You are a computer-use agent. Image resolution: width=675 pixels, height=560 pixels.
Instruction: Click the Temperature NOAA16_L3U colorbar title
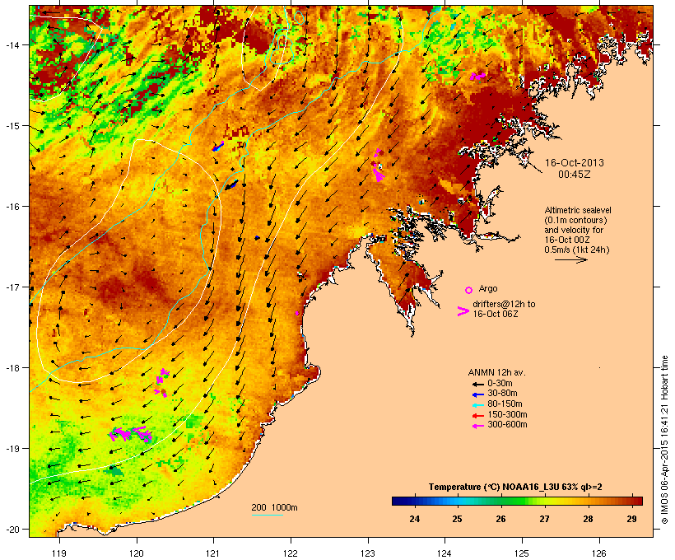[515, 487]
